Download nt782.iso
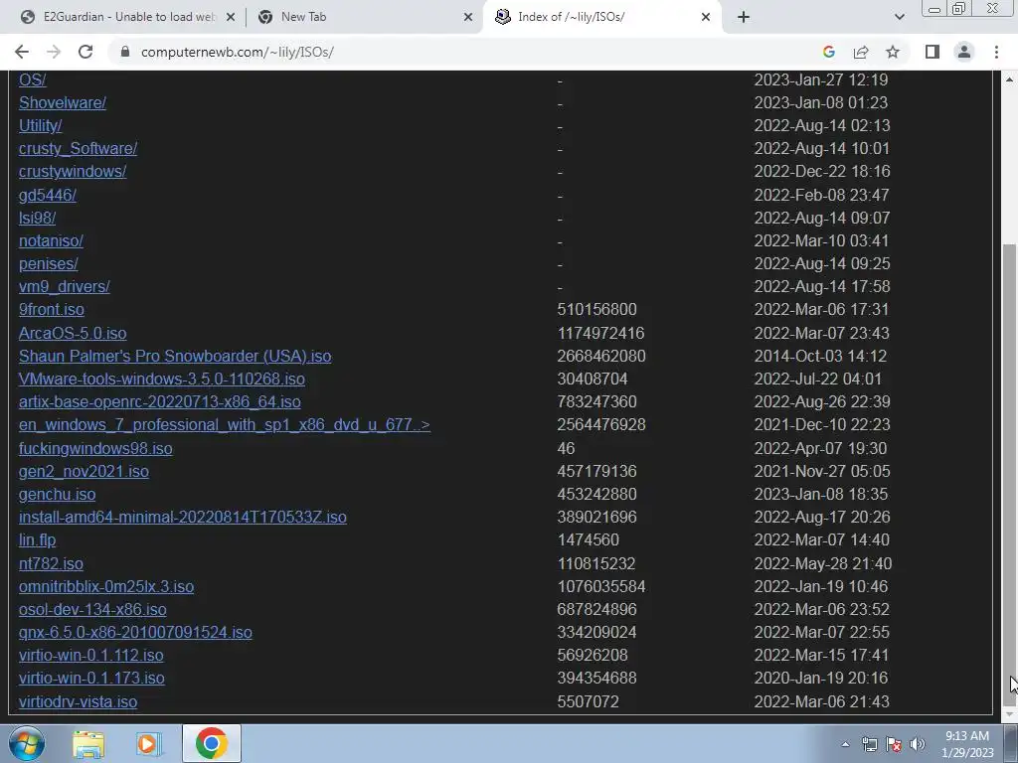Screen dimensions: 1018x763 coord(51,564)
